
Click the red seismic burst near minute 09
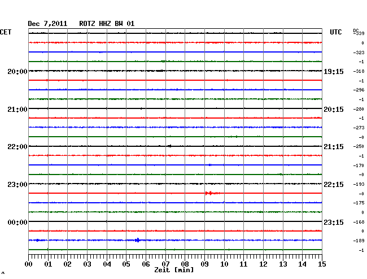(x=212, y=193)
